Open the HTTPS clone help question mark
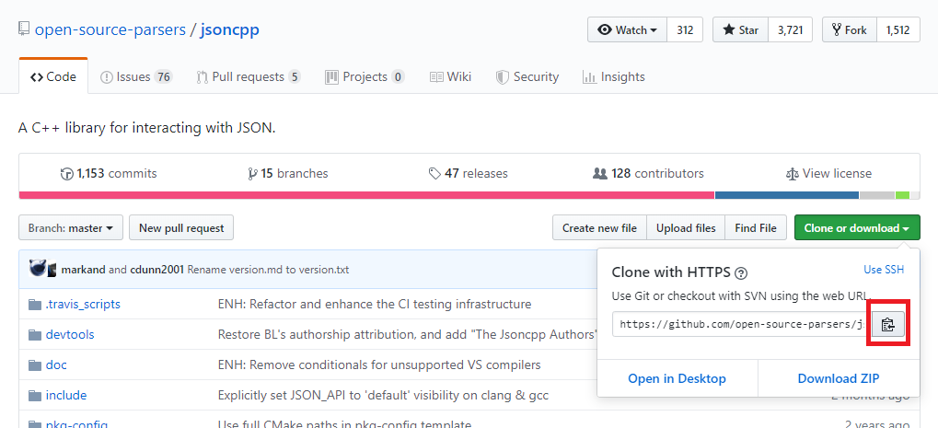This screenshot has width=938, height=428. [x=741, y=273]
